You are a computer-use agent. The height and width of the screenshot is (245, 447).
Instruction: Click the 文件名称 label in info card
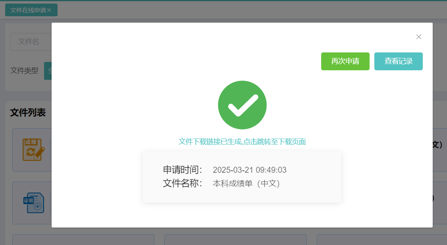click(x=183, y=183)
